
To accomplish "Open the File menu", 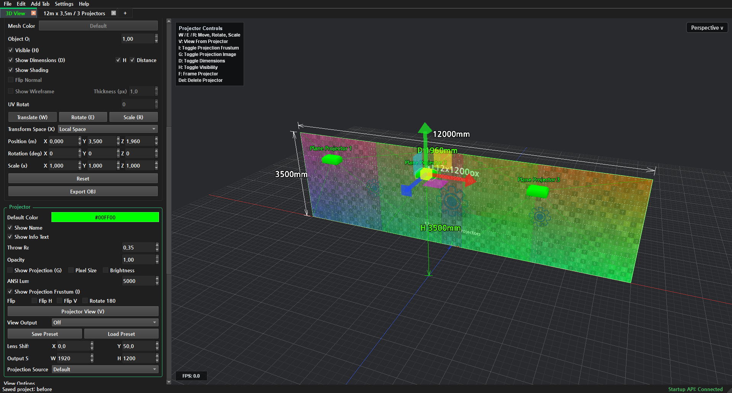I will pos(8,4).
